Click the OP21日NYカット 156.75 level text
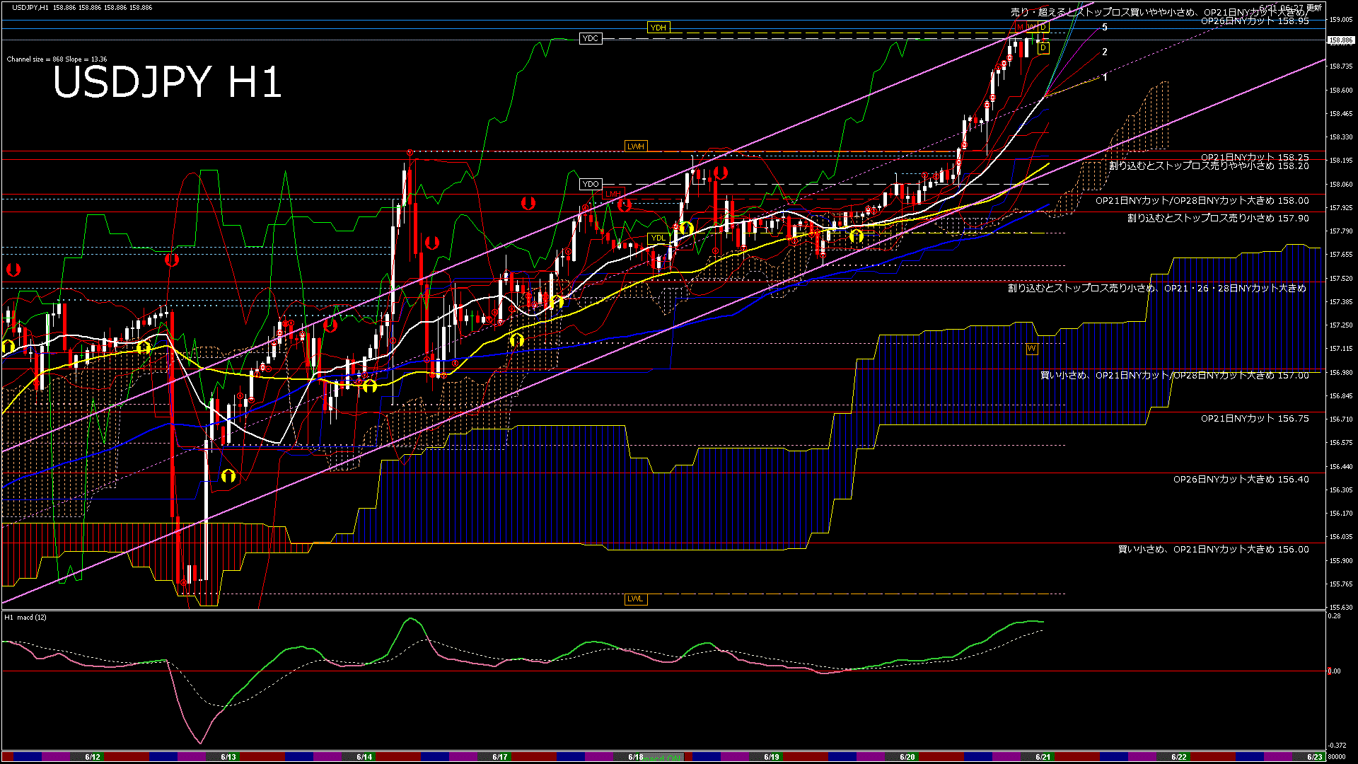This screenshot has height=764, width=1358. pos(1254,419)
